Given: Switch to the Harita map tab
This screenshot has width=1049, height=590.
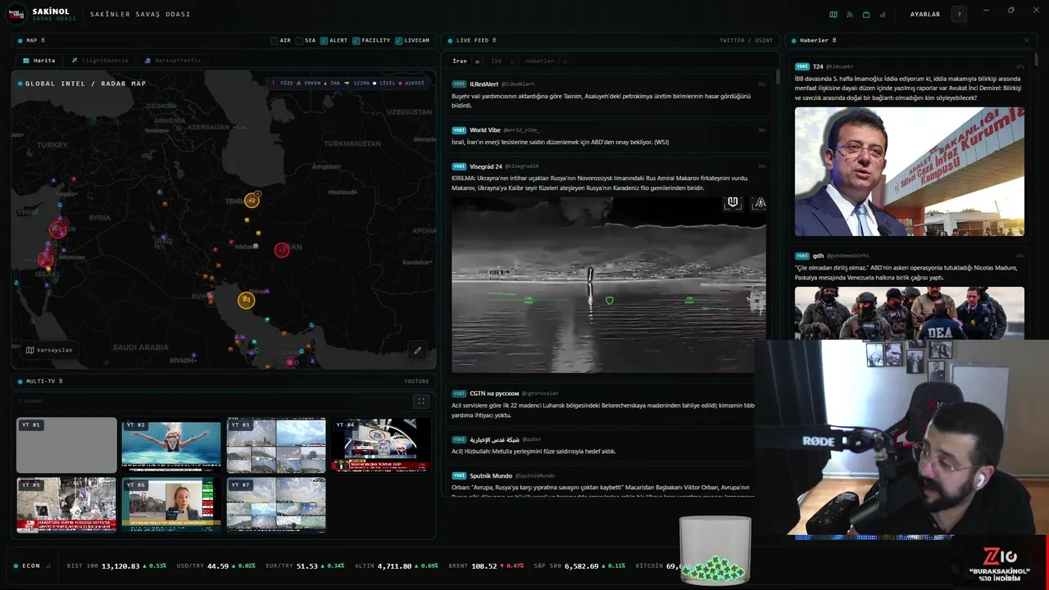Looking at the screenshot, I should click(x=39, y=60).
